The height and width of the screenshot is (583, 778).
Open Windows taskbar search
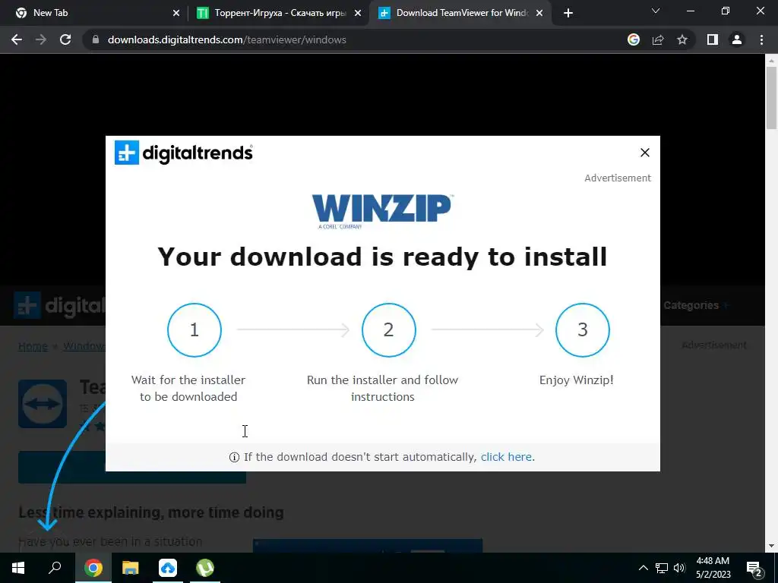point(55,568)
